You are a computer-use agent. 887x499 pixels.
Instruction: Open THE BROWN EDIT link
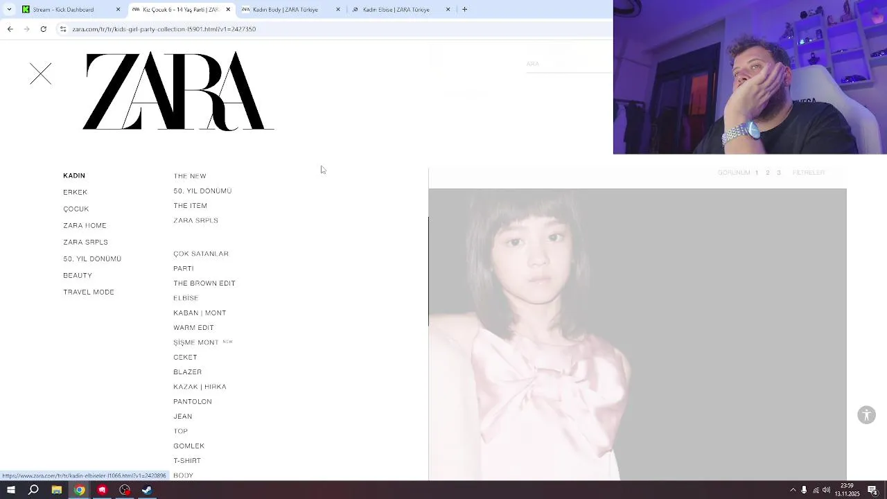click(204, 283)
